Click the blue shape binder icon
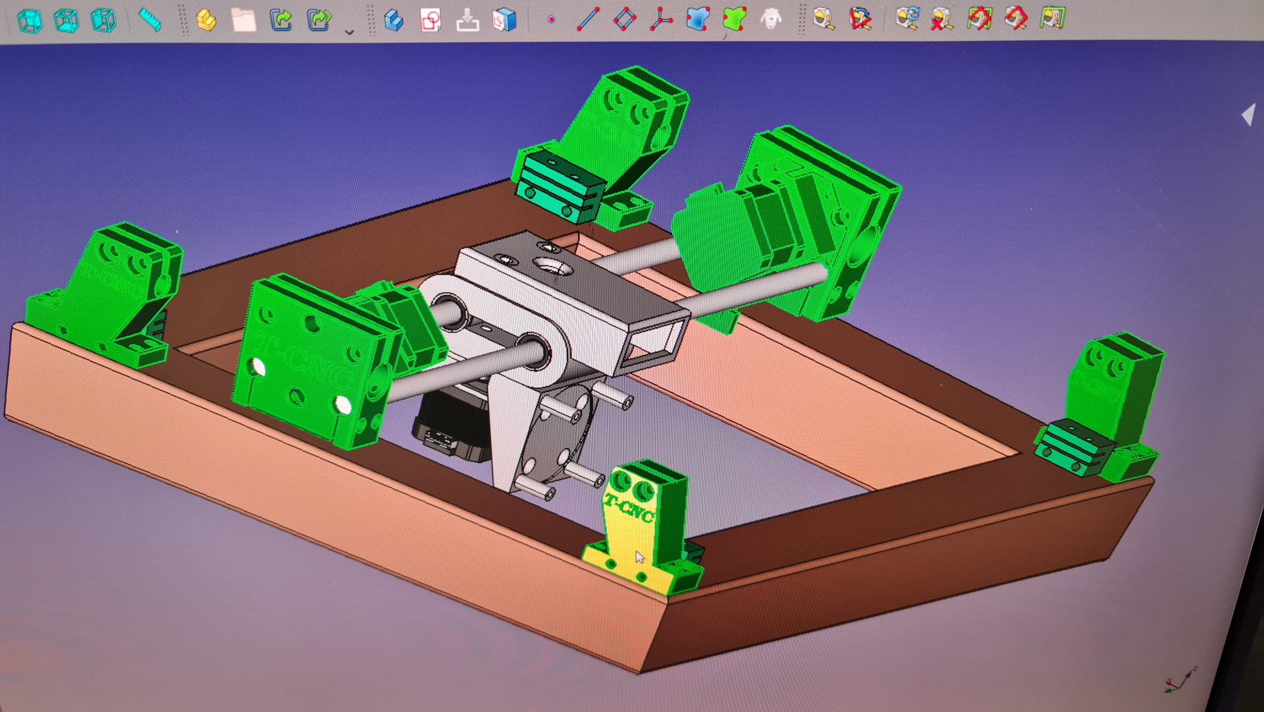Screen dimensions: 1264x712 (698, 19)
